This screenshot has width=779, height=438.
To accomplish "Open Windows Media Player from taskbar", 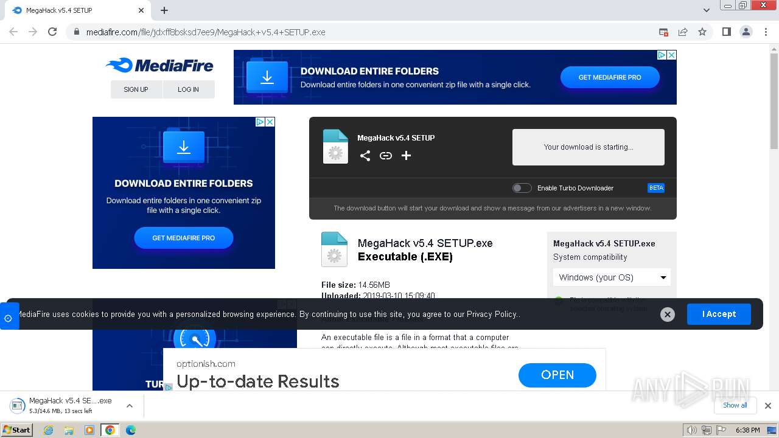I will pyautogui.click(x=89, y=430).
